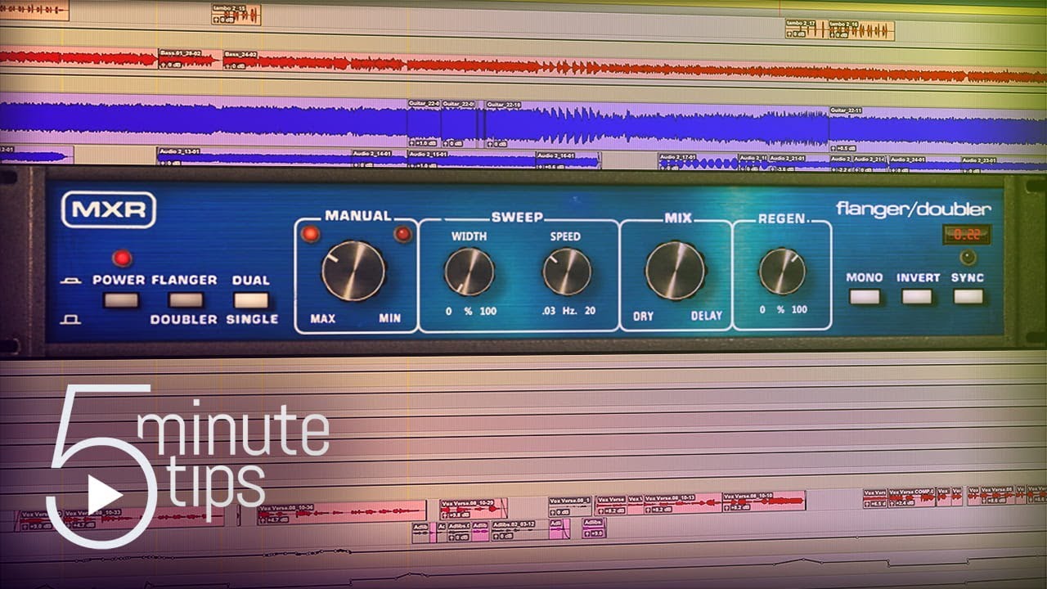This screenshot has height=589, width=1047.
Task: Click the MIN label under Manual knob
Action: coord(389,318)
